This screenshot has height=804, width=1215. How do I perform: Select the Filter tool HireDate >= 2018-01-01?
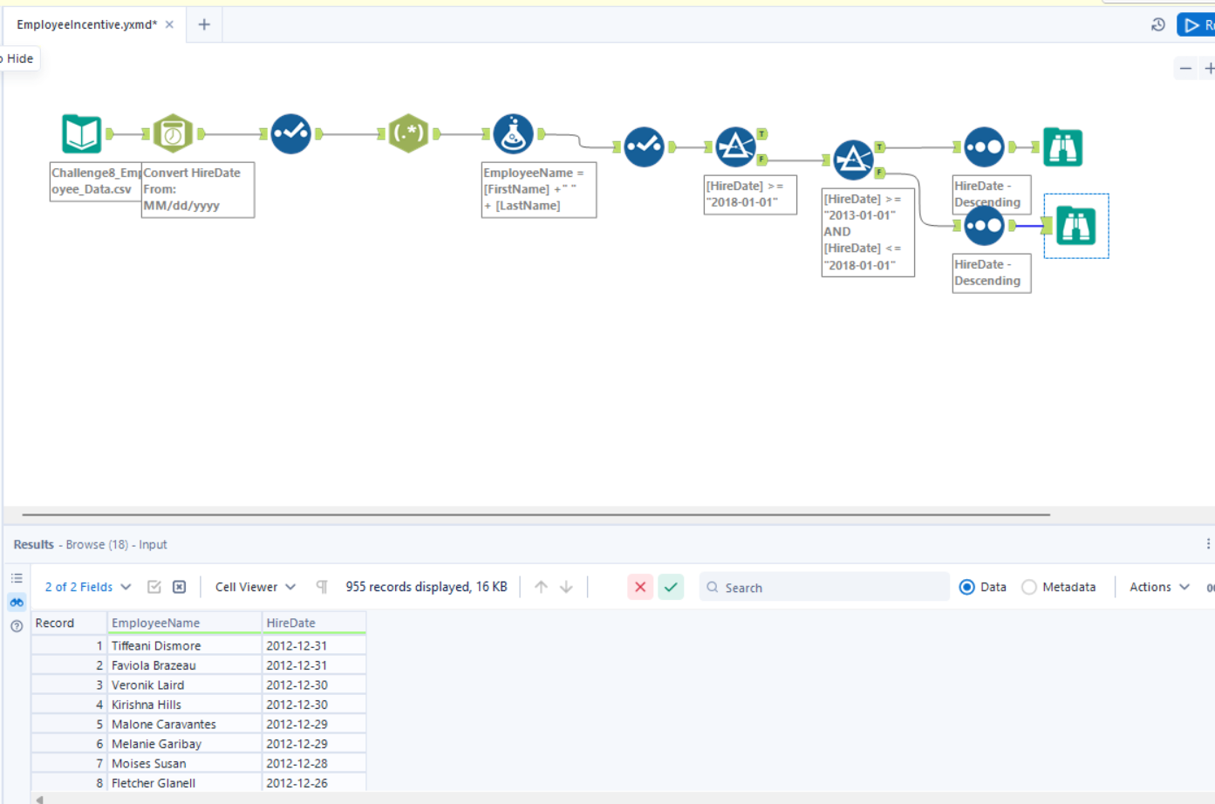coord(735,147)
